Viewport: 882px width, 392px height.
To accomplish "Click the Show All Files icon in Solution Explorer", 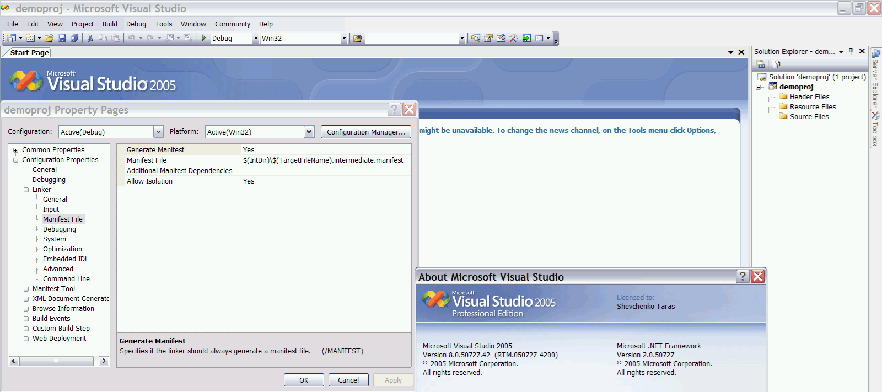I will 776,64.
